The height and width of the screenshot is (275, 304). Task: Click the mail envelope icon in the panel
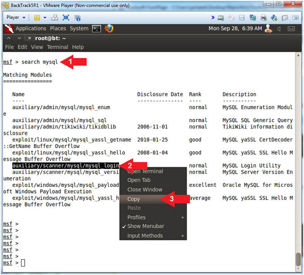click(291, 29)
